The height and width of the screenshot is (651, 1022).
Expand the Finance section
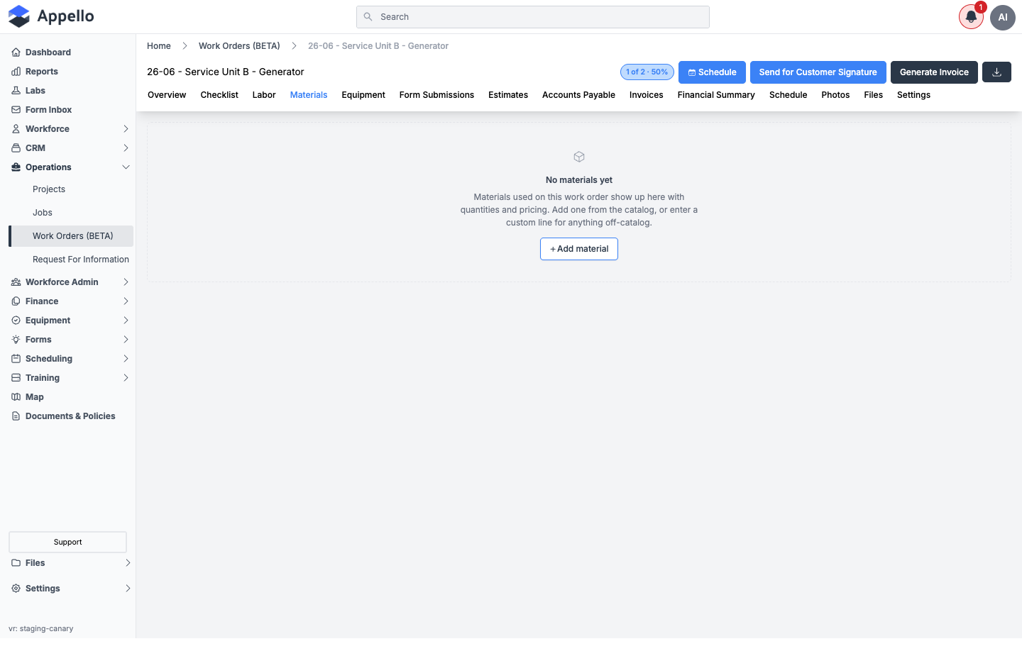[71, 301]
